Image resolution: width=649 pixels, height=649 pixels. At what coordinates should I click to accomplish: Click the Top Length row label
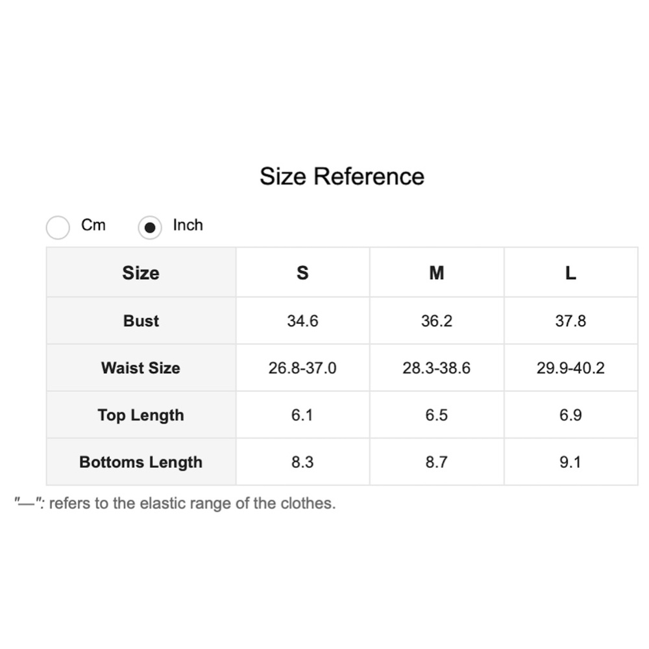tap(141, 415)
